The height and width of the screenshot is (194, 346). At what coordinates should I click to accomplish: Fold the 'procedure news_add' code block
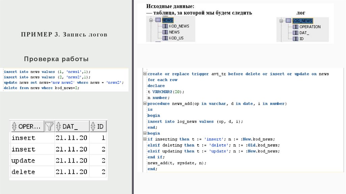145,104
